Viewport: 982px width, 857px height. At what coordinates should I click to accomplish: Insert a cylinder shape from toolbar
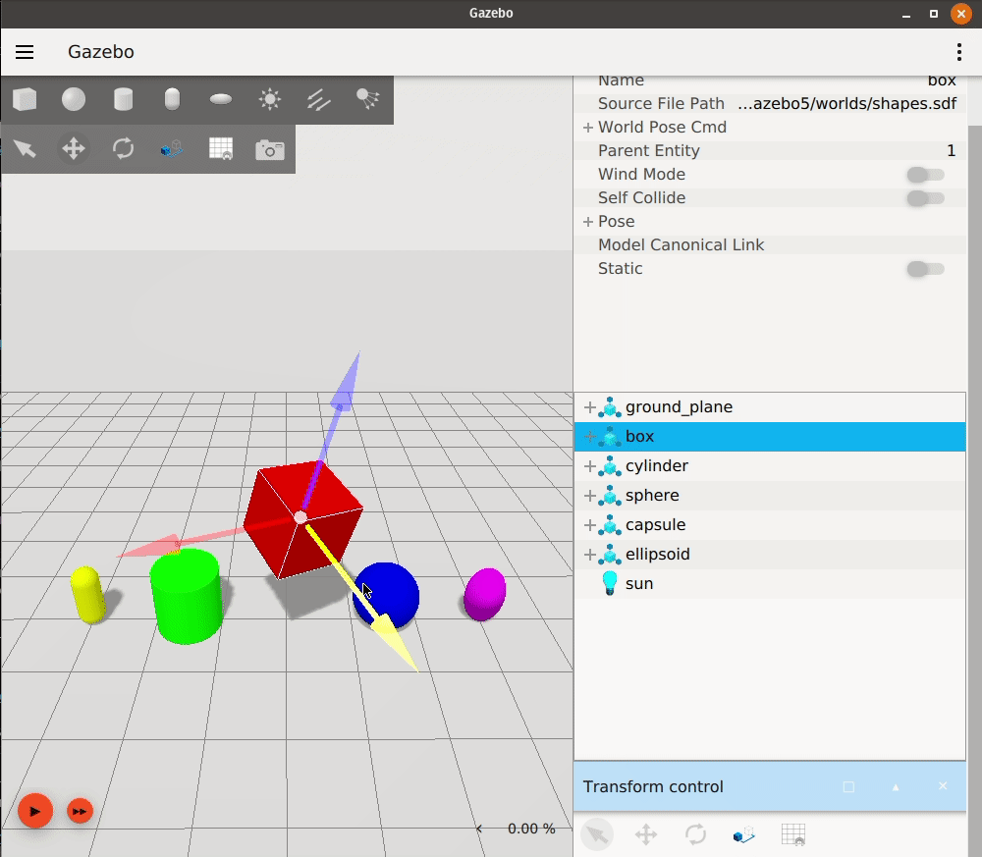123,99
